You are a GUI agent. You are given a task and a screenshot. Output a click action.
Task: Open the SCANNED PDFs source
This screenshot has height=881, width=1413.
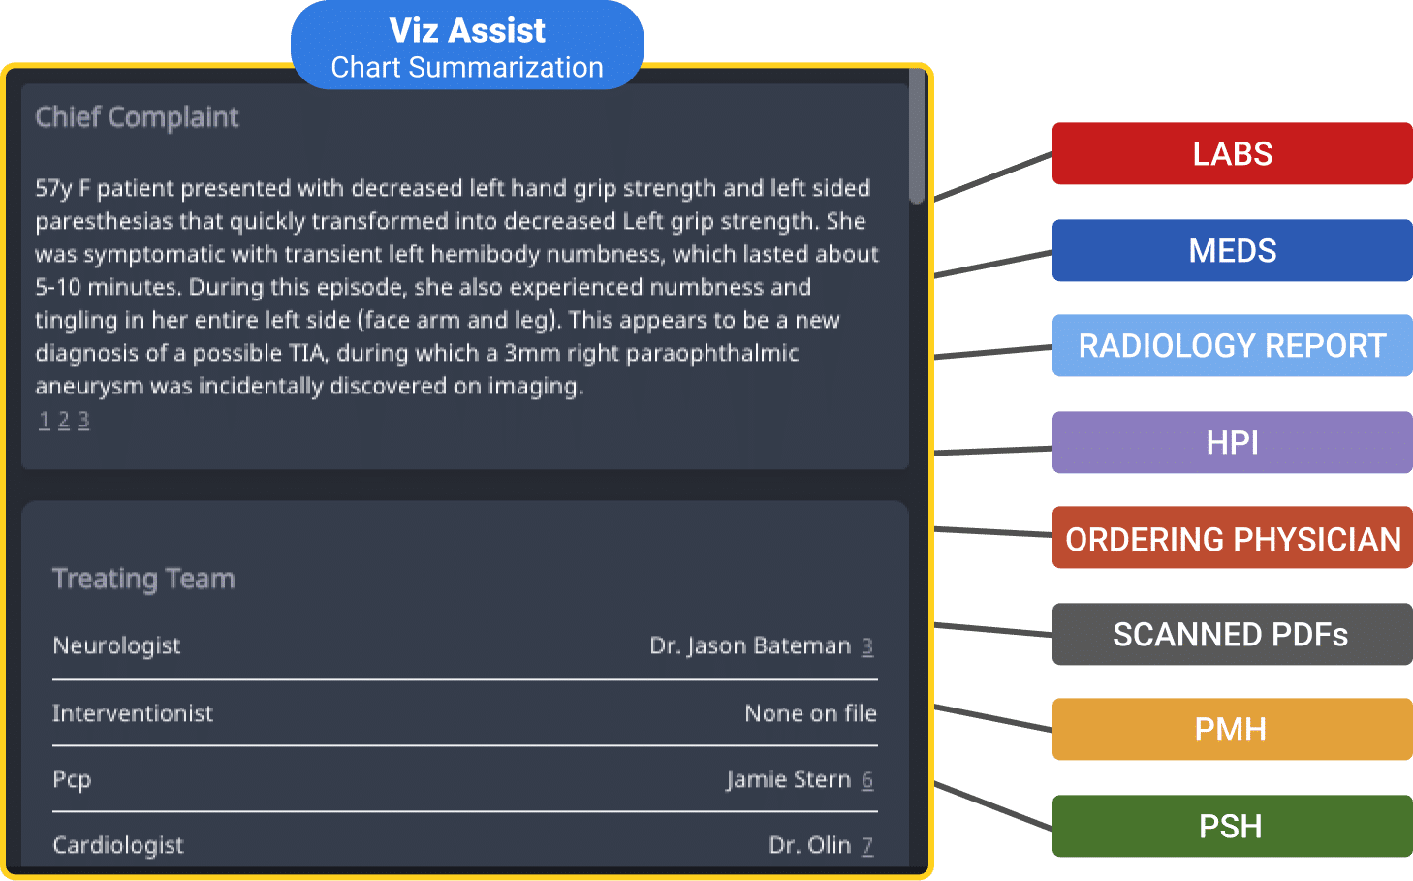(x=1232, y=634)
